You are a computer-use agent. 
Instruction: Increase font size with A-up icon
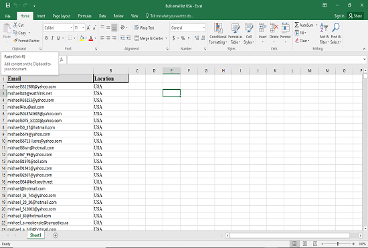[88, 27]
